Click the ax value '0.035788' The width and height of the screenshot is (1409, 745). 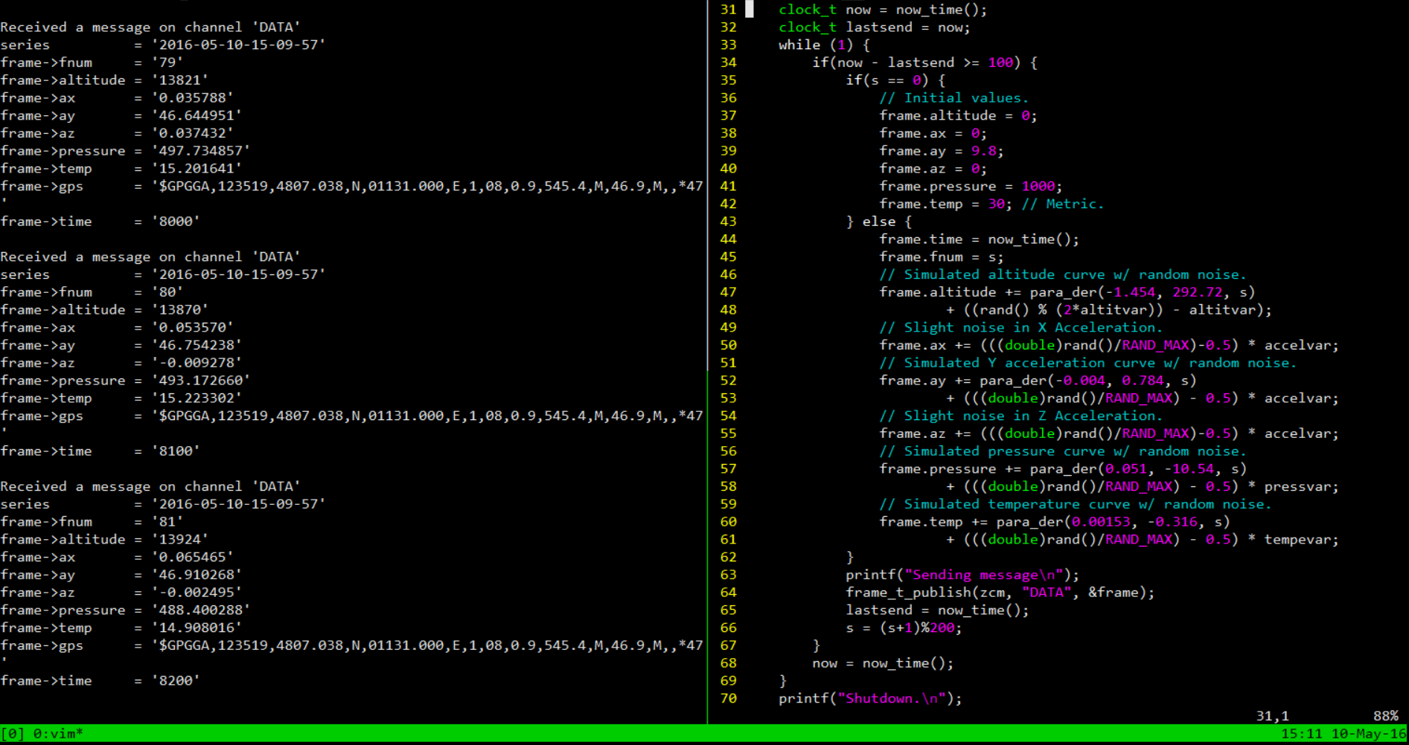click(x=193, y=98)
